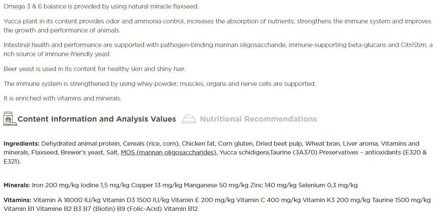This screenshot has width=437, height=216.
Task: Open the MOS (mannan oligosaccharides) link
Action: coord(169,152)
